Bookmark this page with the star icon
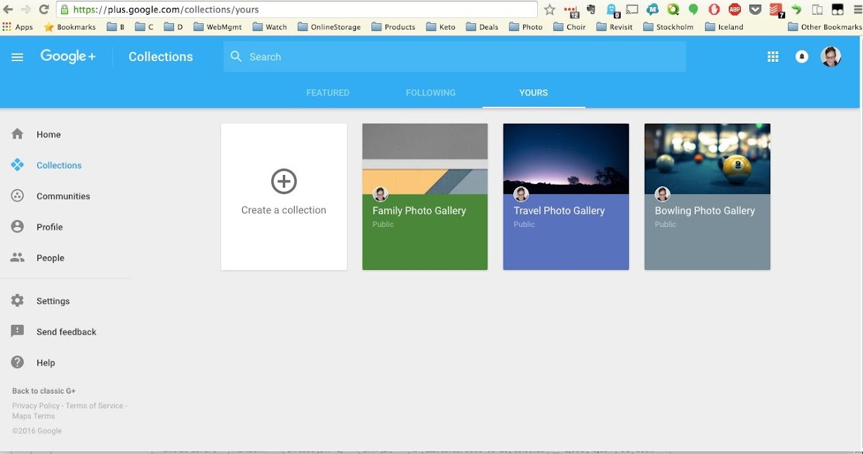Viewport: 863px width, 454px height. pos(550,10)
